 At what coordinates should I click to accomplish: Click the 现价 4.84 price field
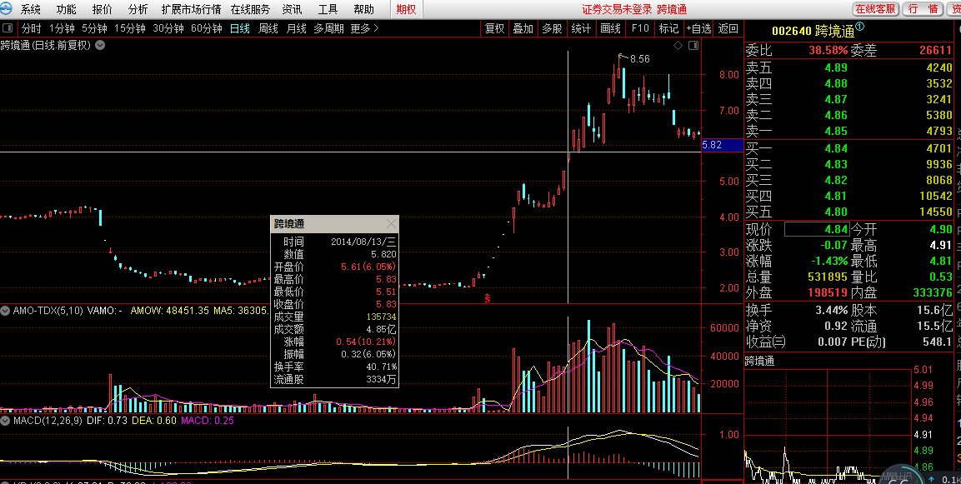pos(816,229)
